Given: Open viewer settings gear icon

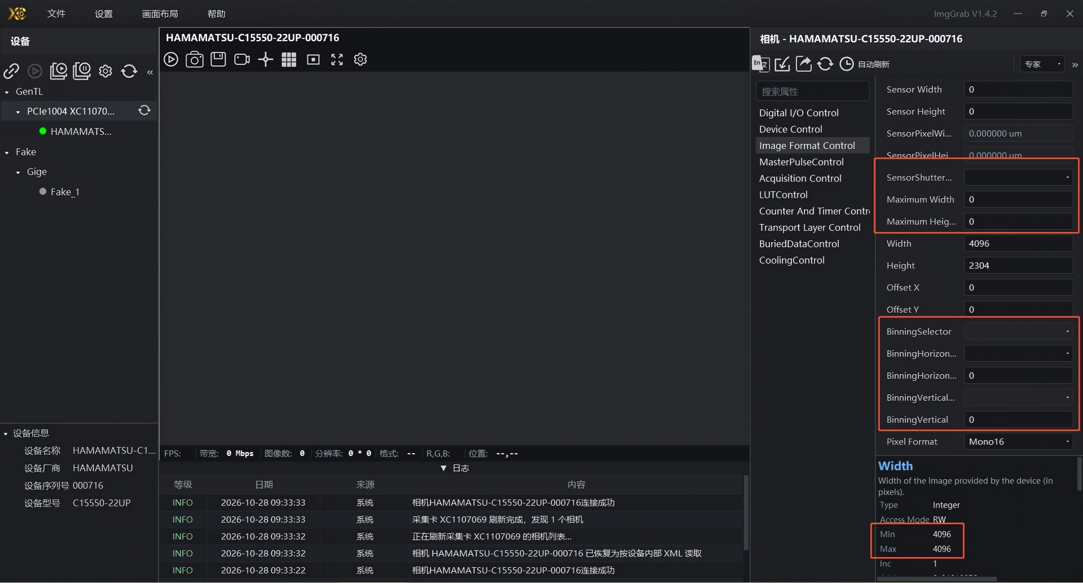Looking at the screenshot, I should tap(360, 59).
